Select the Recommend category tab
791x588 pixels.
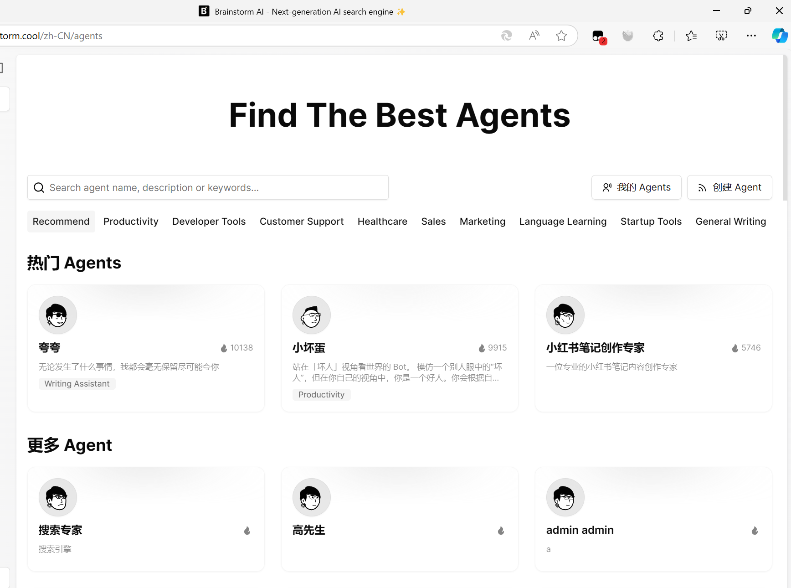pos(61,222)
